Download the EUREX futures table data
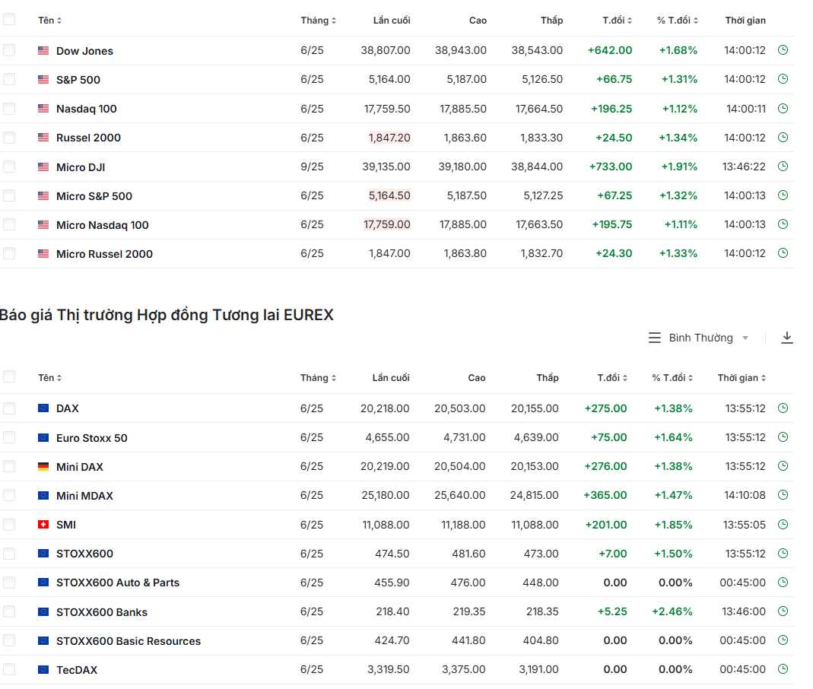This screenshot has width=813, height=689. pos(786,338)
